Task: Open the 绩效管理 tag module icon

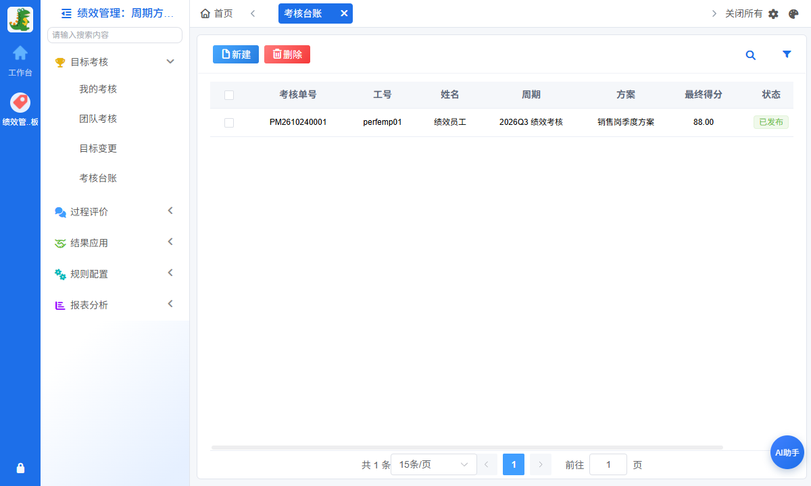Action: 20,103
